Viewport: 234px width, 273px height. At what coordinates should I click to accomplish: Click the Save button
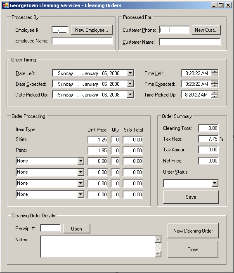point(191,197)
